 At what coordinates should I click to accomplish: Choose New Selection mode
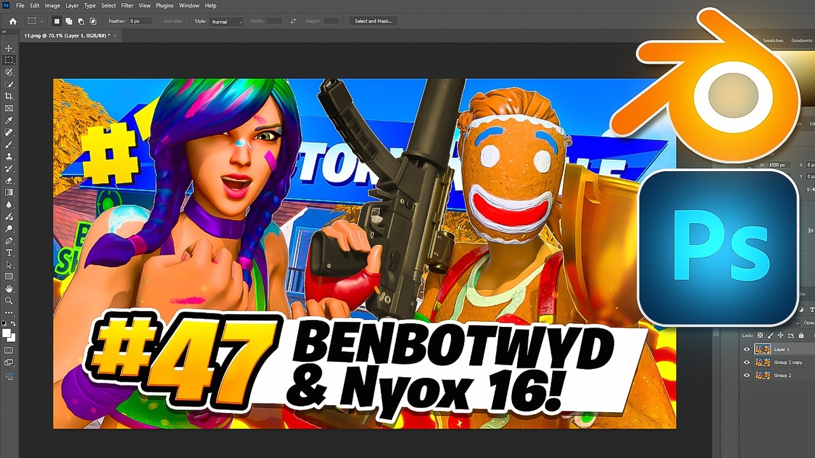click(x=56, y=21)
